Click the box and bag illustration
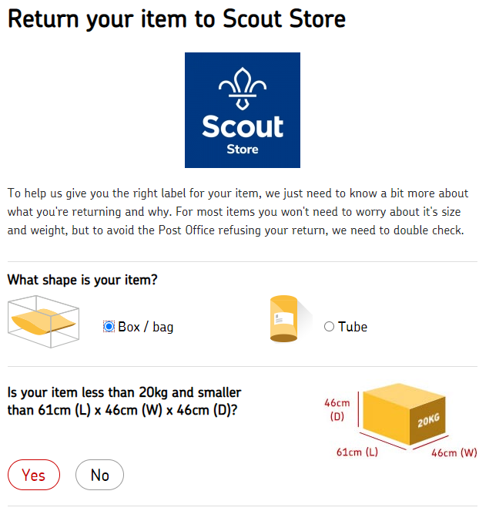This screenshot has width=489, height=511. (x=44, y=321)
